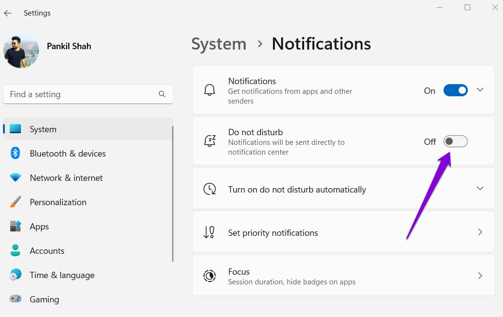
Task: Click the search magnifier icon
Action: [162, 94]
